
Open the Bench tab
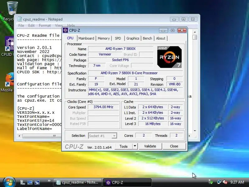147,38
